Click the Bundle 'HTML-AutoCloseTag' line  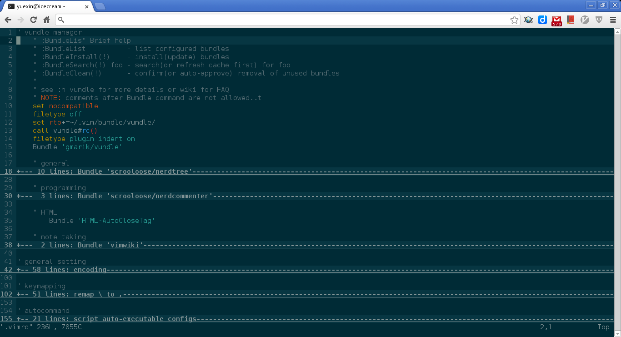click(102, 221)
